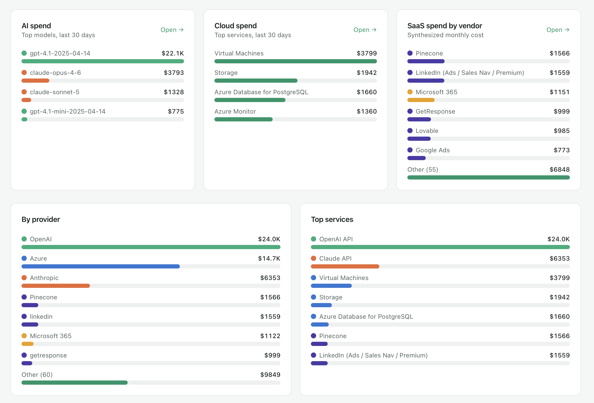The image size is (594, 403).
Task: Click the purple dot beside linkedin provider
Action: click(24, 316)
